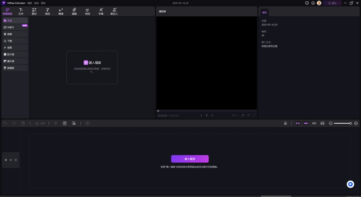Click the microphone voice-over record icon

click(x=285, y=123)
